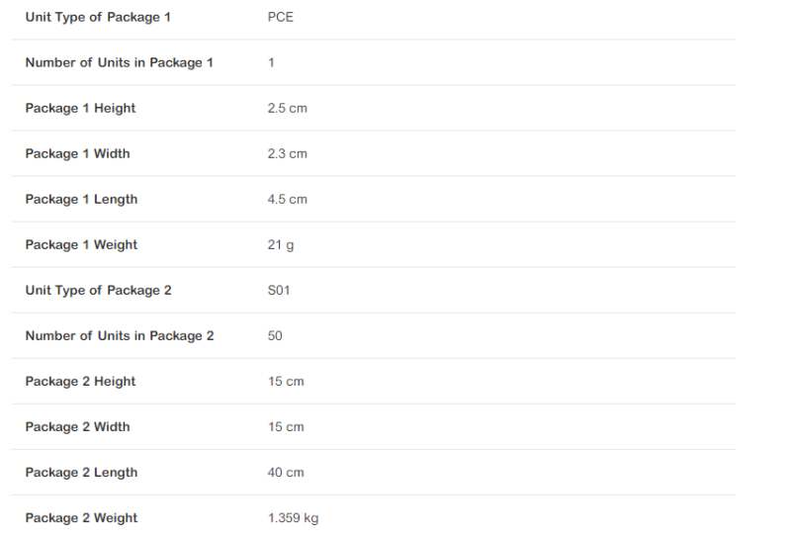Click the 'Unit Type of Package 1' label

pyautogui.click(x=98, y=17)
